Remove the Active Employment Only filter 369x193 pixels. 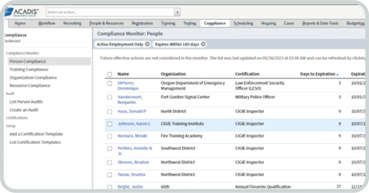click(x=147, y=44)
